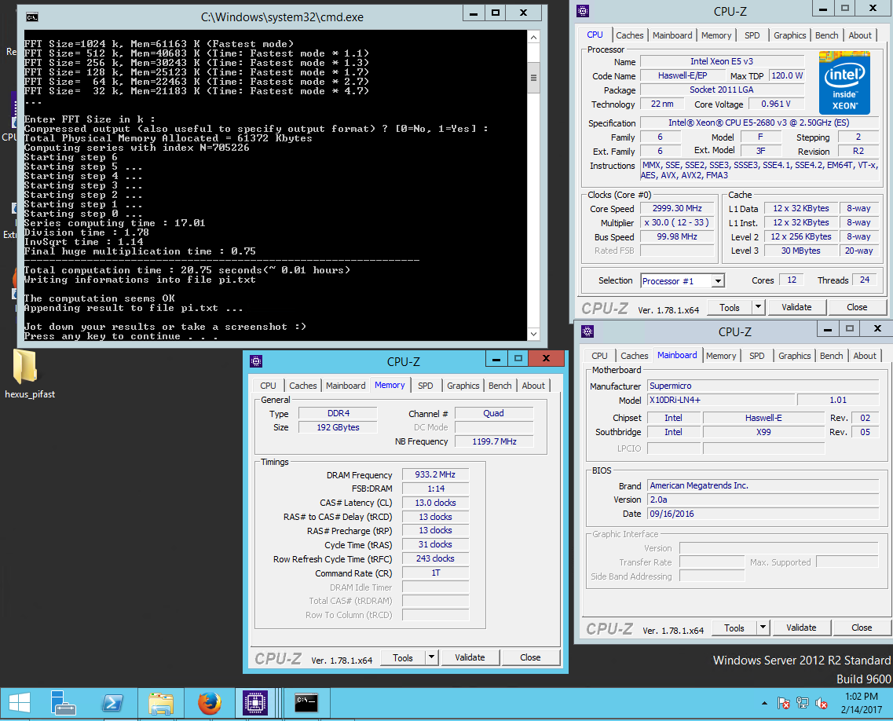Select Core Voltage value 0.961 V
The image size is (893, 721).
[776, 104]
